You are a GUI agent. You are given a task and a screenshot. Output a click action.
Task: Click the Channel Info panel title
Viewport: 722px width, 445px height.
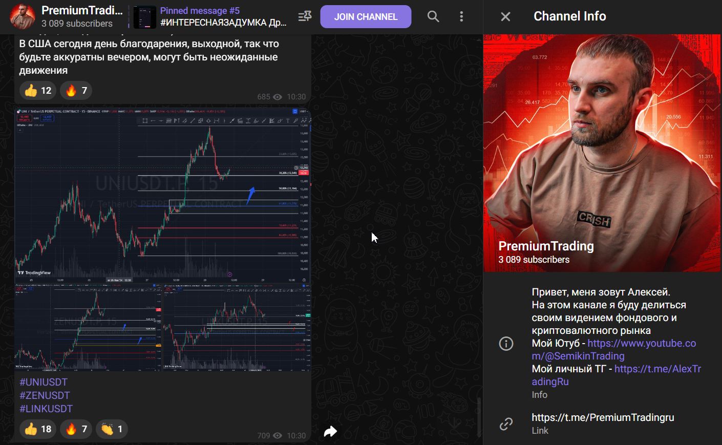click(570, 16)
